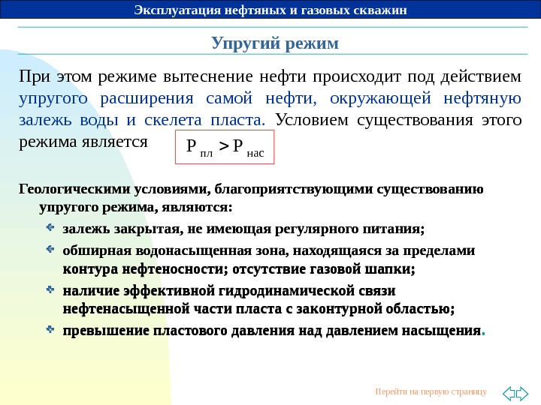Click the bullet line 'наличие эффективной гидродинамической связи'
Viewport: 541px width, 405px height.
pyautogui.click(x=229, y=291)
